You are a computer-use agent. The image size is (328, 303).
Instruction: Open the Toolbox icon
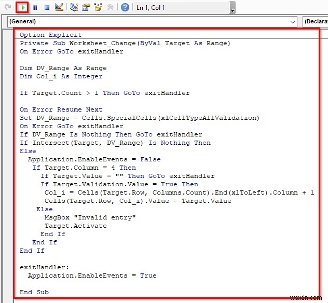coord(110,8)
